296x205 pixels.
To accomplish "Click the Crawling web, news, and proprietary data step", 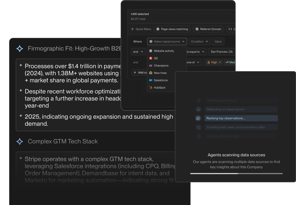I will tap(241, 127).
